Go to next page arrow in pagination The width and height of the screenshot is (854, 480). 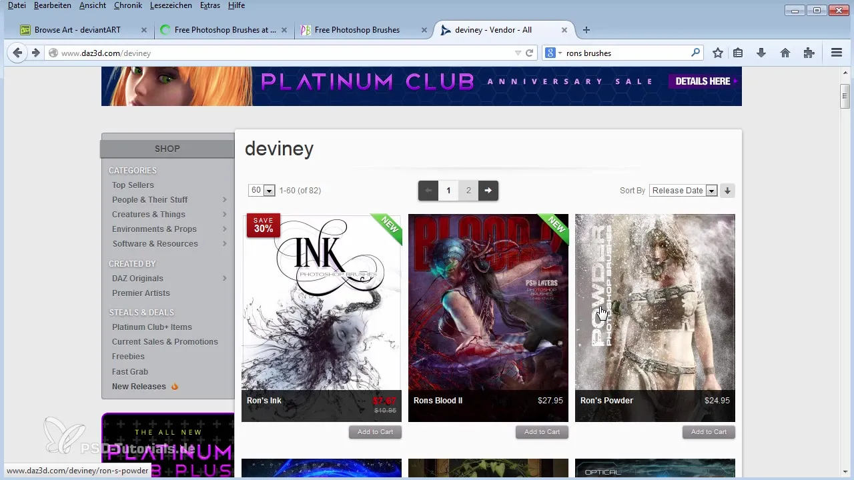[488, 191]
